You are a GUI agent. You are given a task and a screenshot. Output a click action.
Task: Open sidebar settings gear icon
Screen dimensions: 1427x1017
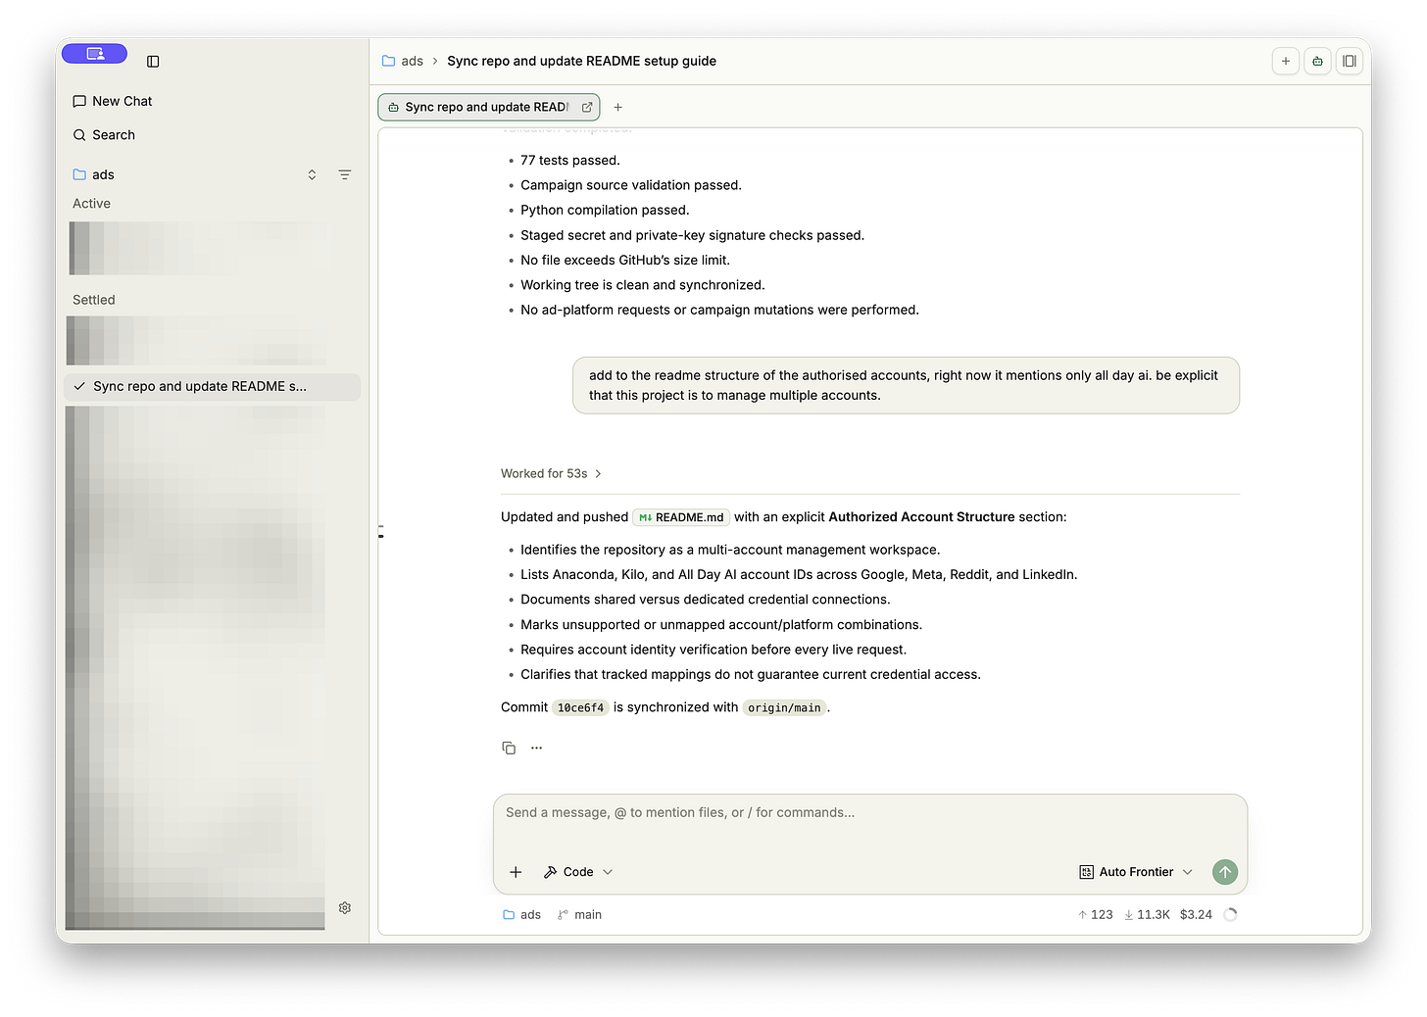[x=345, y=908]
